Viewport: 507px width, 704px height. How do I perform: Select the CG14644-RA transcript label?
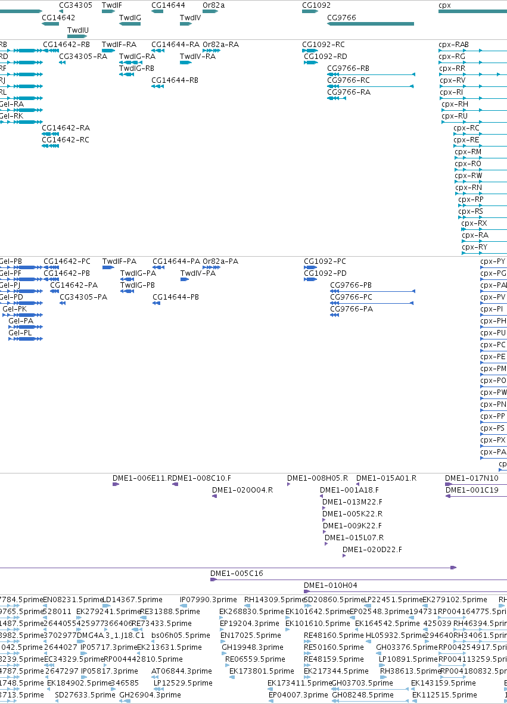[x=175, y=45]
